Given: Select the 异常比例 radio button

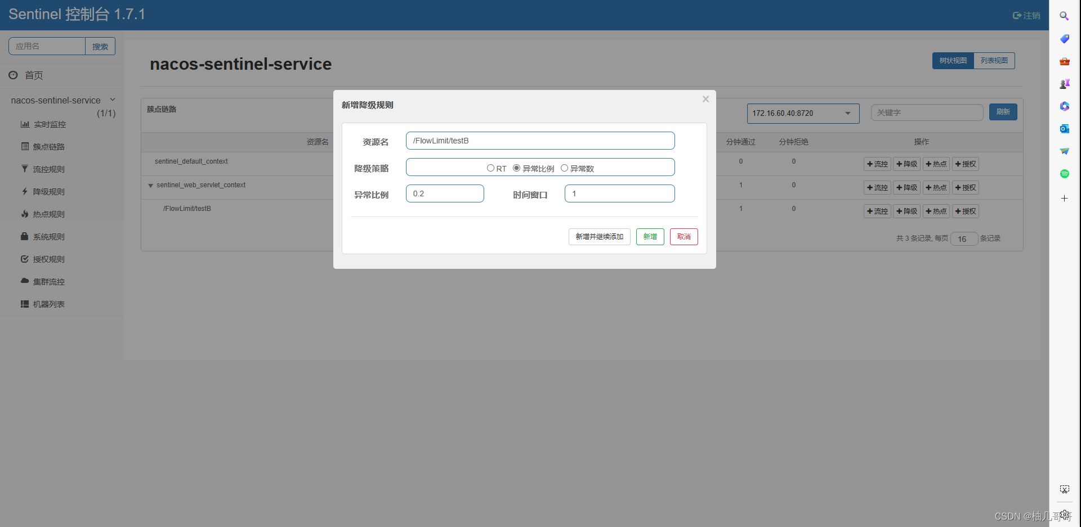Looking at the screenshot, I should 516,168.
